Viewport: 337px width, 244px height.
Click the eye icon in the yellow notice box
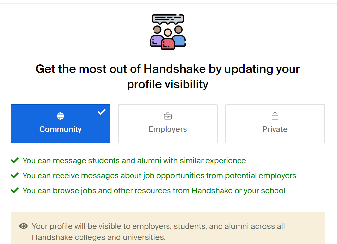click(x=23, y=226)
